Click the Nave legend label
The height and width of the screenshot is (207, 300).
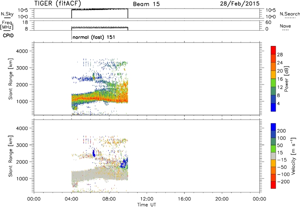pos(285,26)
